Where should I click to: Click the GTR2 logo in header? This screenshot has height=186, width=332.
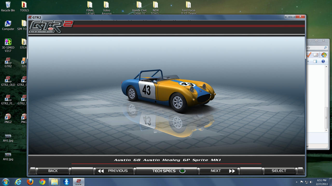point(51,27)
